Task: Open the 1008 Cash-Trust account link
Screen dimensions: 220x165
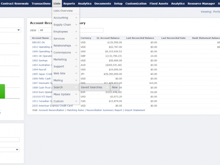Action: [x=42, y=88]
